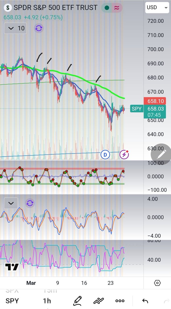Image resolution: width=171 pixels, height=309 pixels.
Task: Click the 9 date label on time axis
Action: (57, 283)
